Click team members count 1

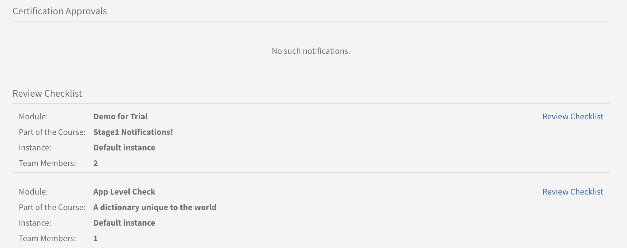click(x=95, y=238)
